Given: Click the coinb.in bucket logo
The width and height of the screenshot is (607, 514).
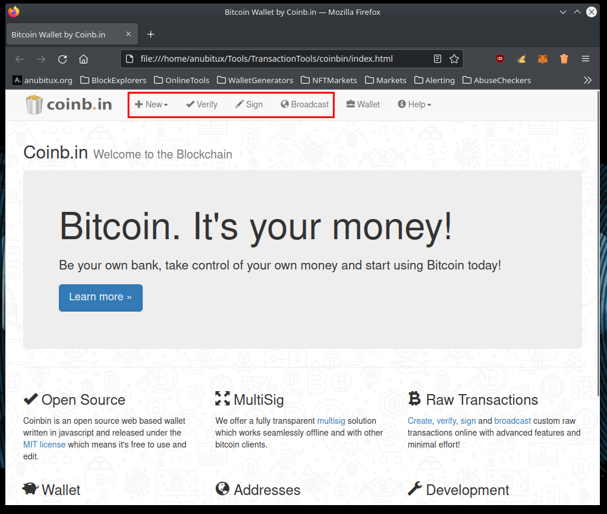Looking at the screenshot, I should [x=34, y=104].
